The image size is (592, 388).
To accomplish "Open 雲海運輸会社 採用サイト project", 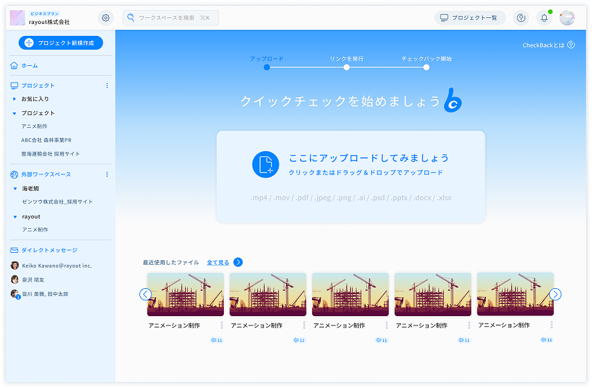I will point(51,154).
